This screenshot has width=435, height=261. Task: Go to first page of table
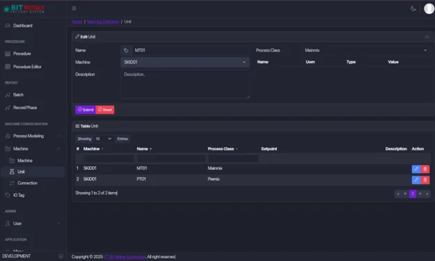398,193
